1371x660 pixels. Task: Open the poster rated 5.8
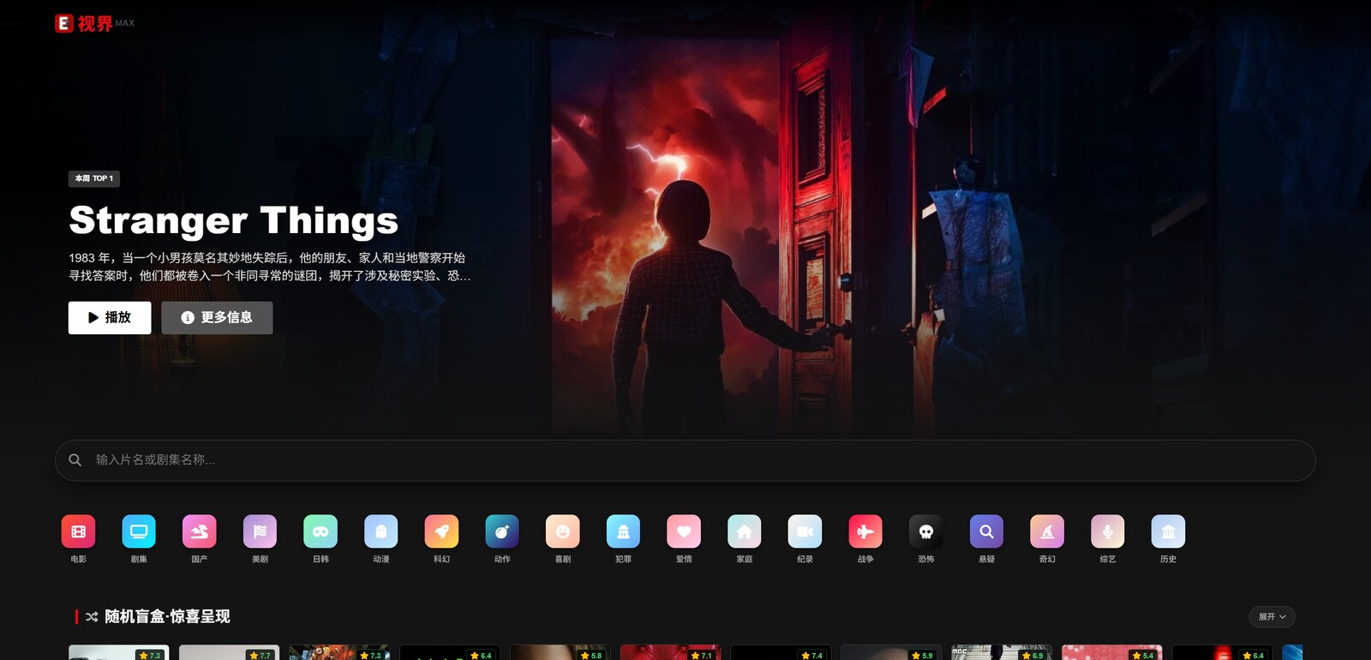560,653
